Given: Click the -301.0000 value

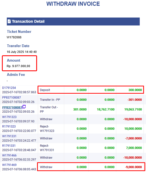Looking at the screenshot, I should [x=135, y=100].
